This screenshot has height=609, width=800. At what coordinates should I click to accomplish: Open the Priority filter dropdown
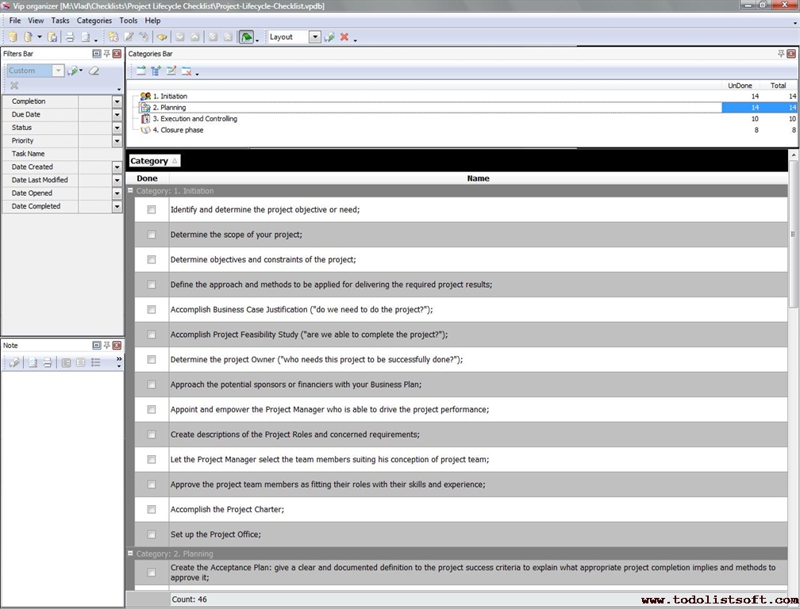[117, 141]
